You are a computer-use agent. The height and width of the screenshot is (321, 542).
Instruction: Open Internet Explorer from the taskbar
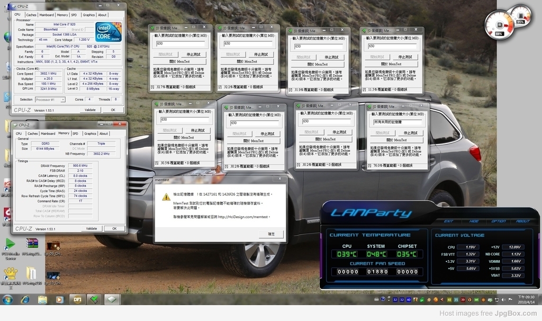pyautogui.click(x=25, y=299)
